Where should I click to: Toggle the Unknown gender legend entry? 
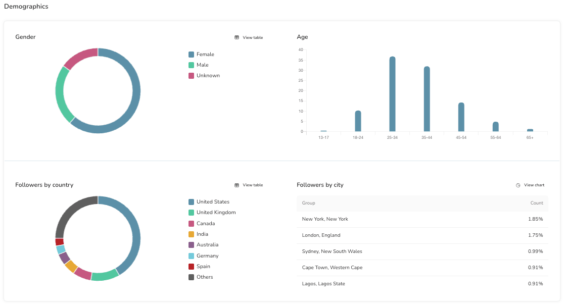(x=208, y=76)
